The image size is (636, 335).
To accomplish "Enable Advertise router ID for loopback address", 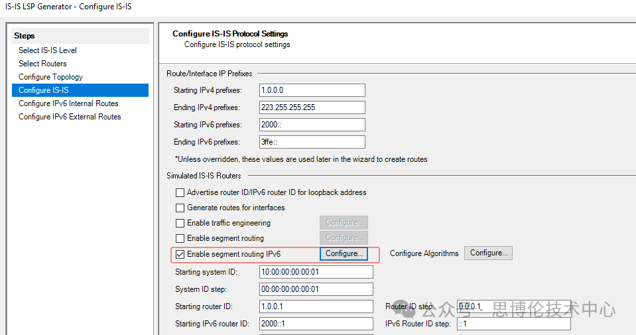I will (180, 192).
